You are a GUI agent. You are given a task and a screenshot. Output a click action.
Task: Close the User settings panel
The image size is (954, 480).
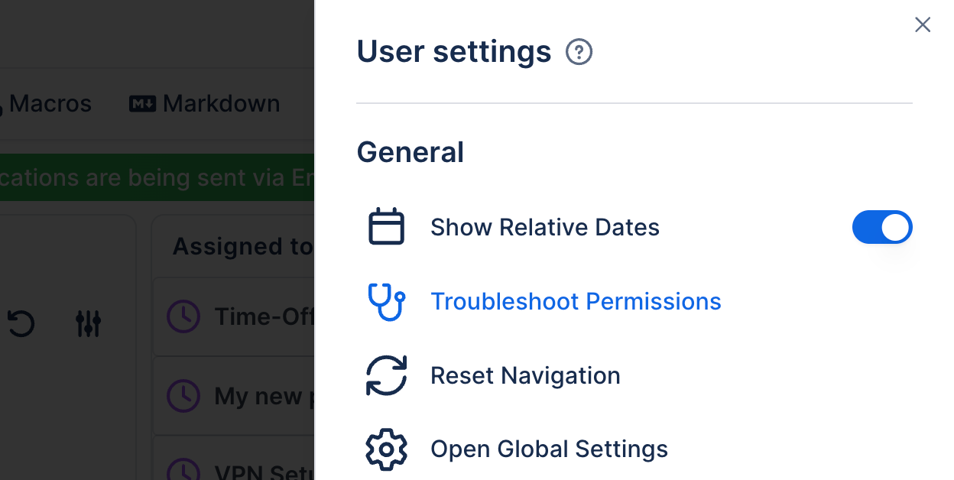[923, 25]
